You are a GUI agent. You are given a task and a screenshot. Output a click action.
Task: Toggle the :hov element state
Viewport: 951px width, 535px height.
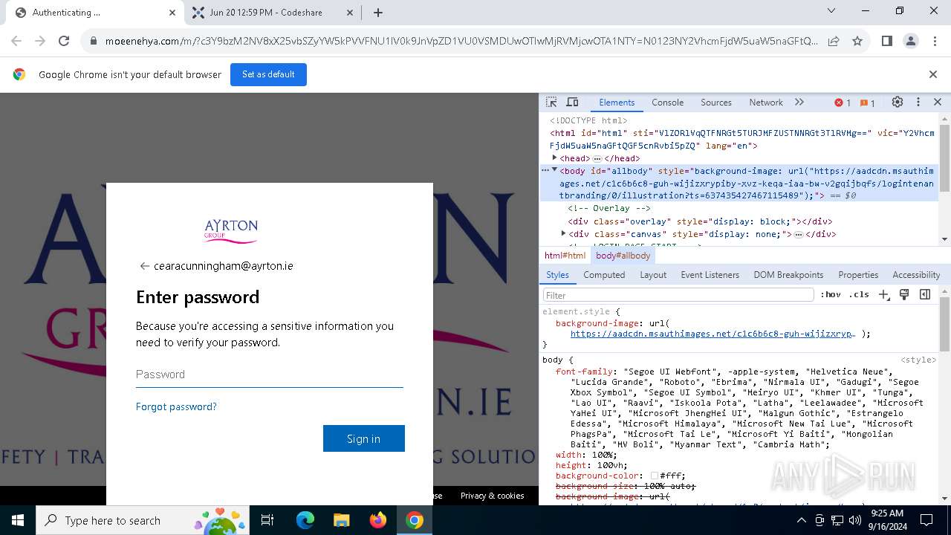[831, 295]
